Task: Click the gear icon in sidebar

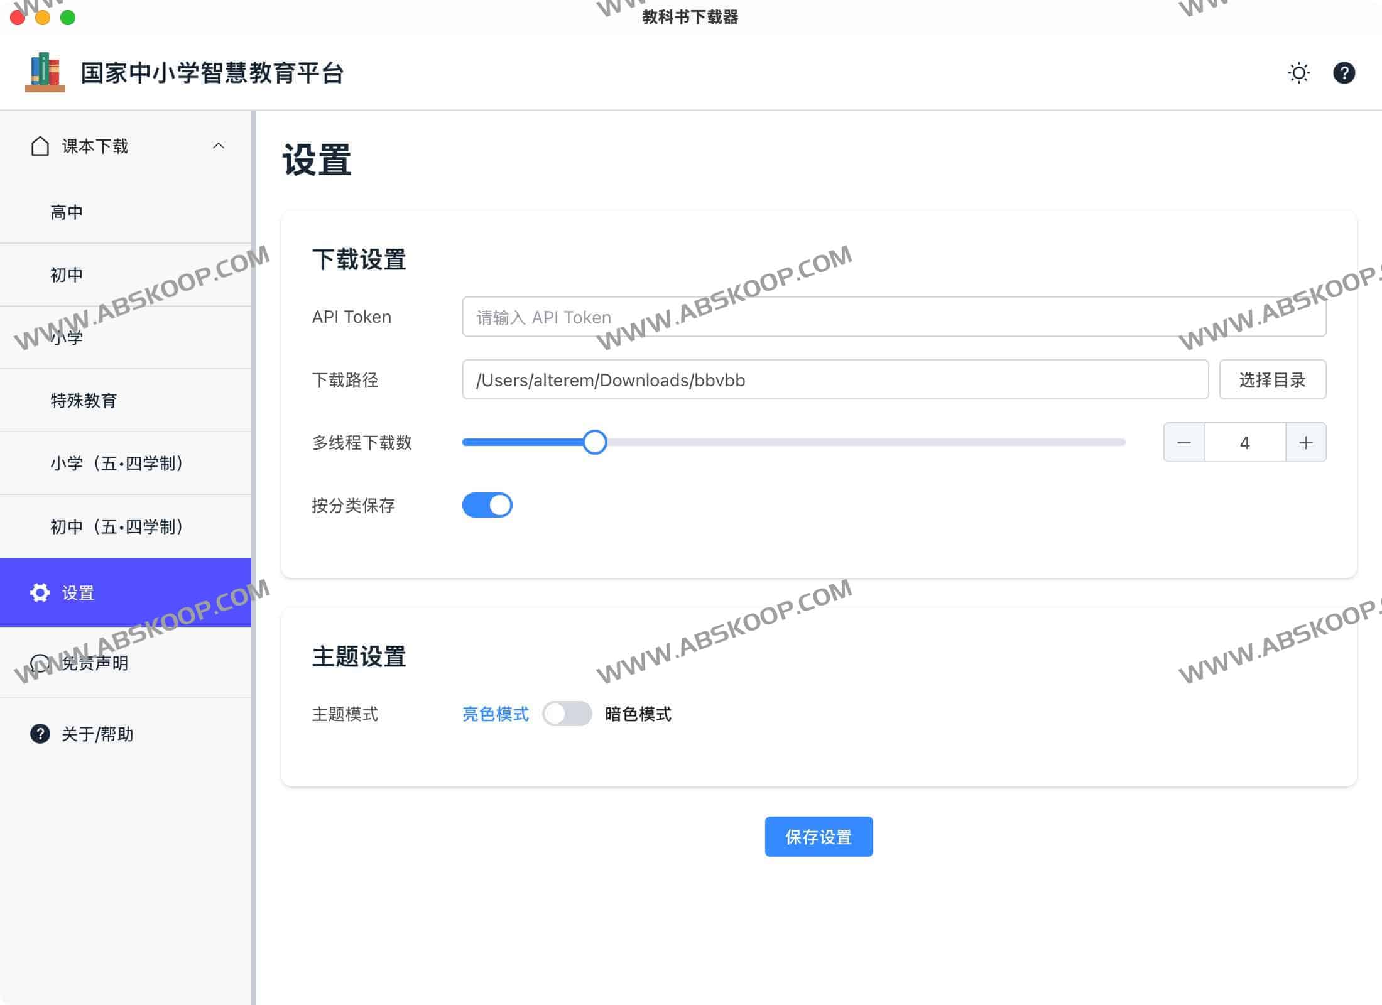Action: [40, 592]
